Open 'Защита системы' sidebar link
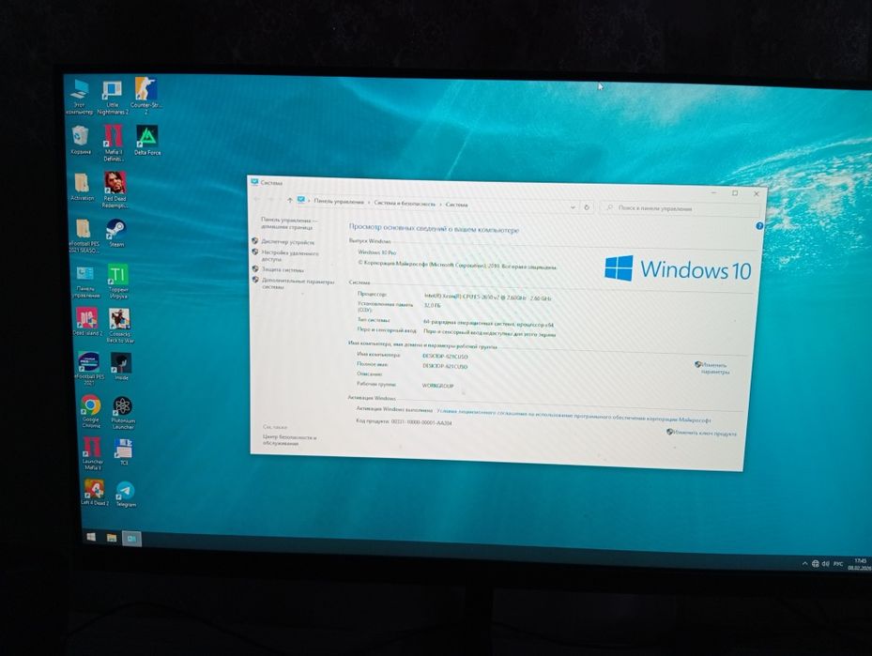This screenshot has width=872, height=656. click(283, 269)
